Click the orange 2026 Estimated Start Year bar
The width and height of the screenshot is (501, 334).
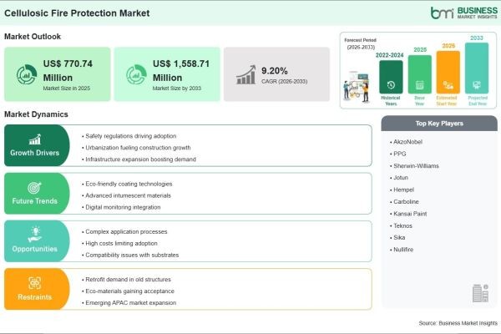click(448, 73)
